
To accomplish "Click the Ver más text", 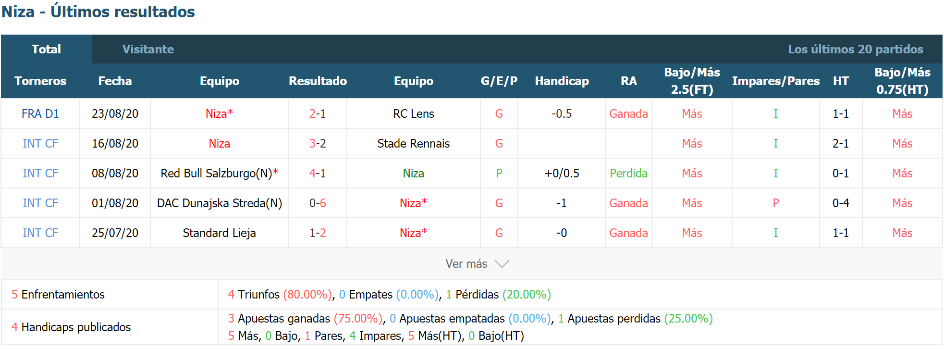I will 466,264.
